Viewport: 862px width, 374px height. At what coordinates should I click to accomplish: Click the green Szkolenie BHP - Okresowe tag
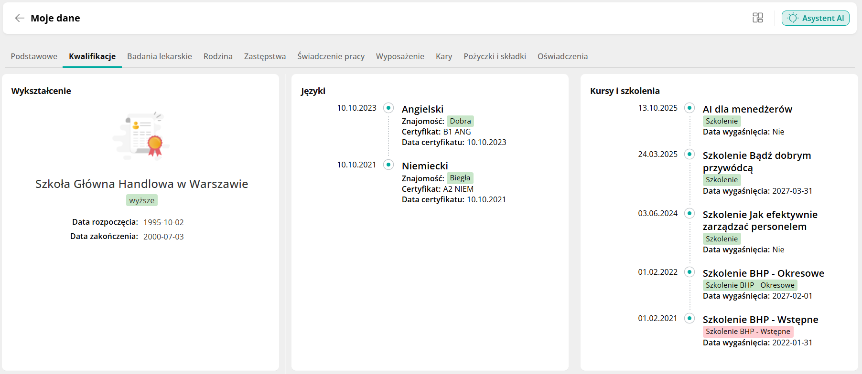(750, 285)
